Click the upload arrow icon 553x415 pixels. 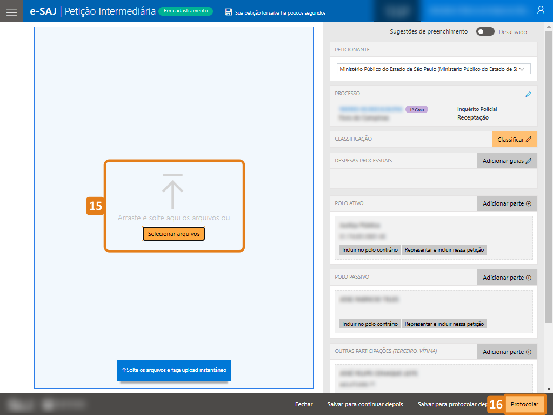pyautogui.click(x=172, y=192)
